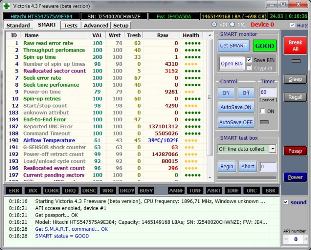Open the Advanced tab

pyautogui.click(x=95, y=25)
